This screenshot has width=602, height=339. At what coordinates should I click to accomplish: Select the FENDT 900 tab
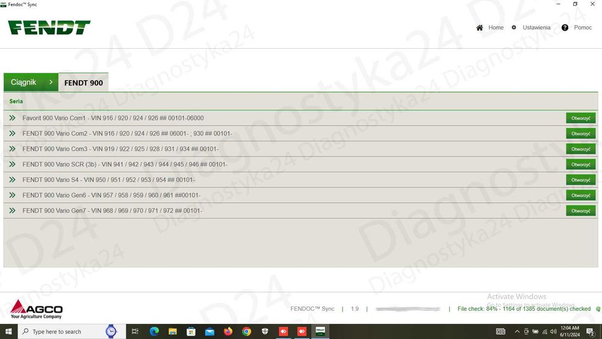(x=83, y=82)
